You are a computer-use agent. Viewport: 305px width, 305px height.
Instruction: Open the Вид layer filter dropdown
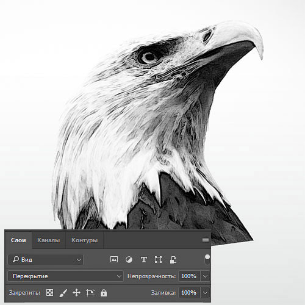coord(46,259)
